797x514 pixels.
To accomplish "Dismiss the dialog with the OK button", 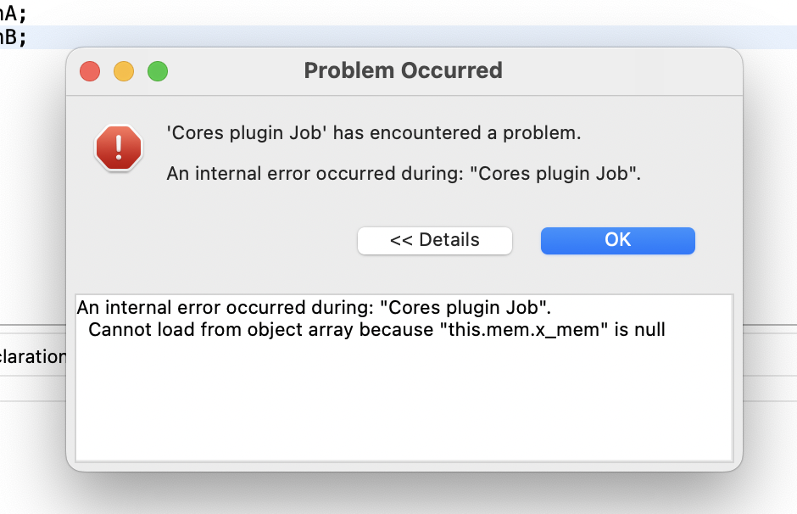I will (x=617, y=240).
